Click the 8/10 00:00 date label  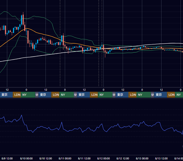pos(26,158)
